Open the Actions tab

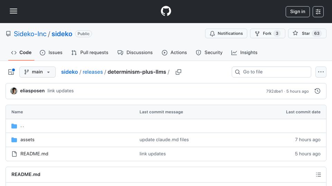point(174,52)
